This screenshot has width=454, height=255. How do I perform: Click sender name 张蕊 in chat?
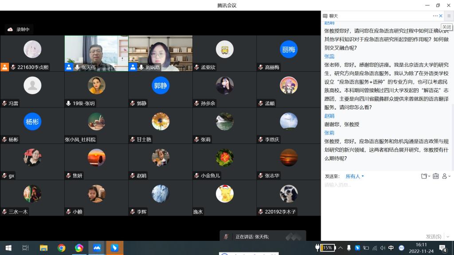pyautogui.click(x=329, y=56)
